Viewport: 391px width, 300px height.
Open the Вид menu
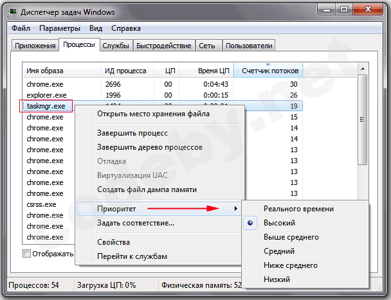pos(96,28)
